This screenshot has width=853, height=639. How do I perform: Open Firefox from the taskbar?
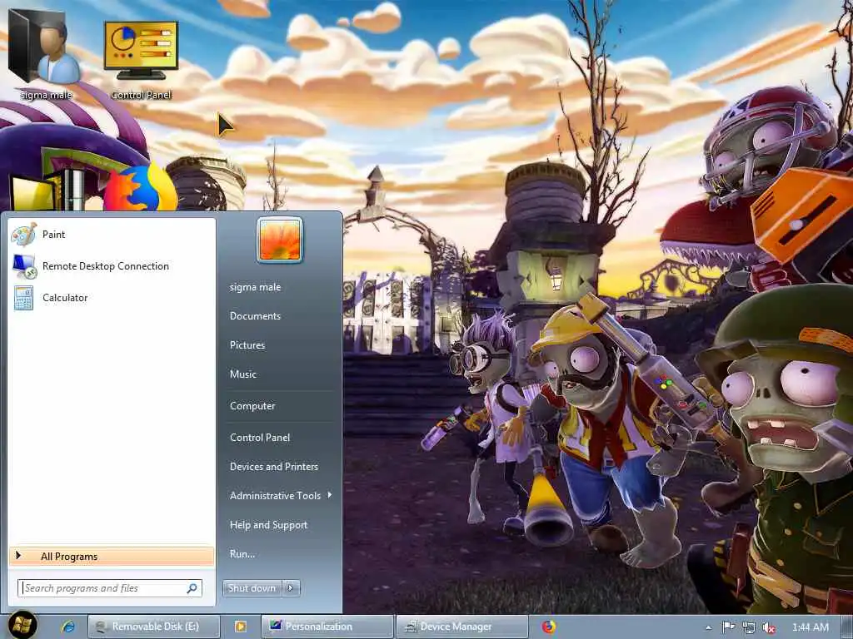[549, 627]
